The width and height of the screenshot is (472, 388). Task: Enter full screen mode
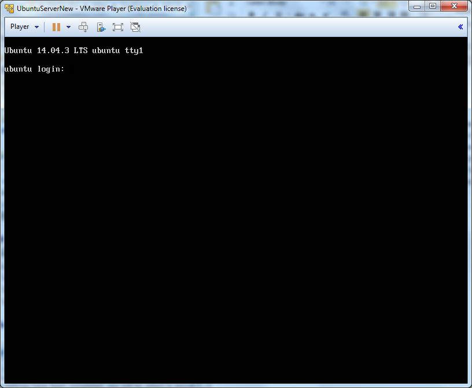tap(118, 27)
